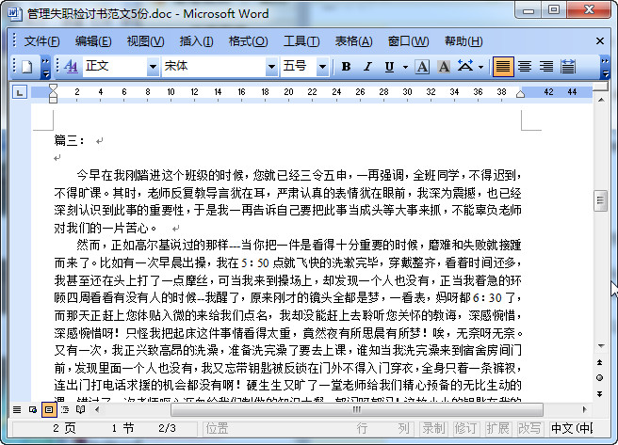Click the Previous Page double-arrow button

point(600,362)
